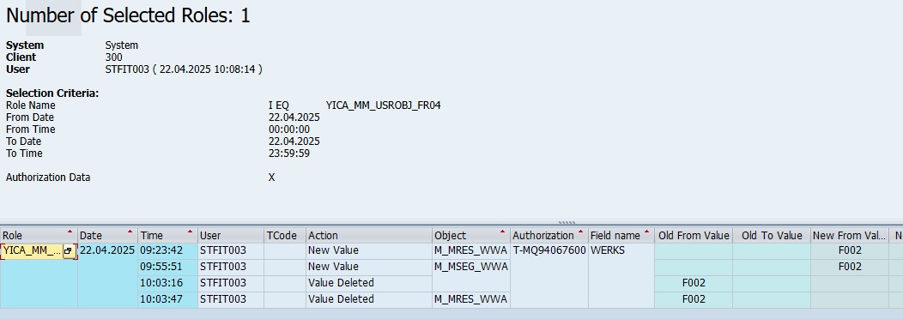
Task: Click the YICA_MM_USROBJ_FR04 role name value
Action: click(383, 105)
